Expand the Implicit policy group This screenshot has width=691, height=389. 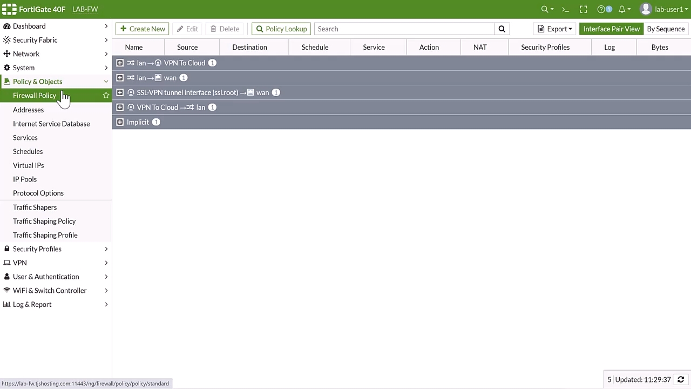[x=120, y=122]
